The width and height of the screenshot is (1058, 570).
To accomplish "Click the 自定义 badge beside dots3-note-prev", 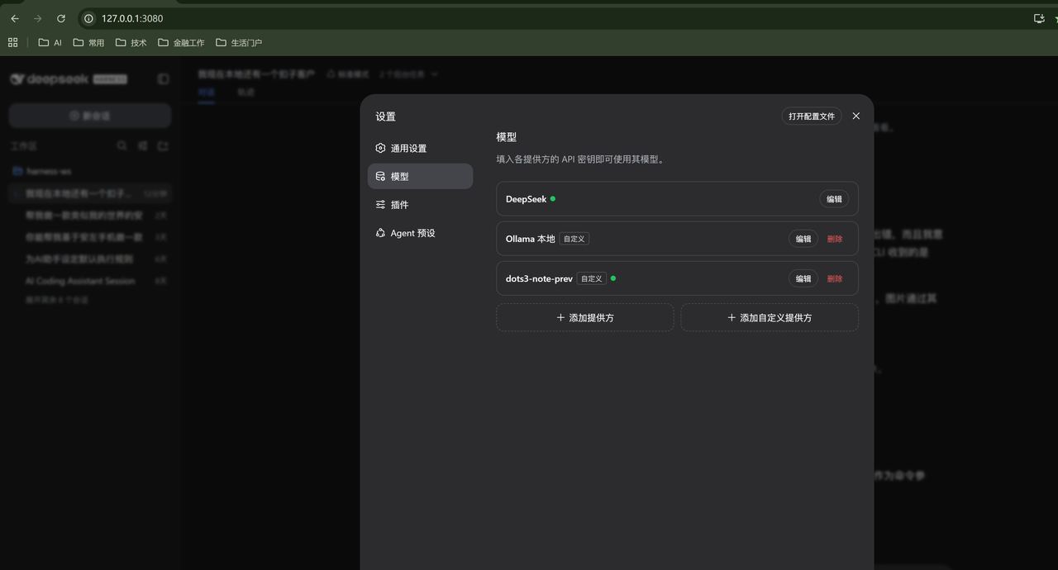I will pos(591,278).
